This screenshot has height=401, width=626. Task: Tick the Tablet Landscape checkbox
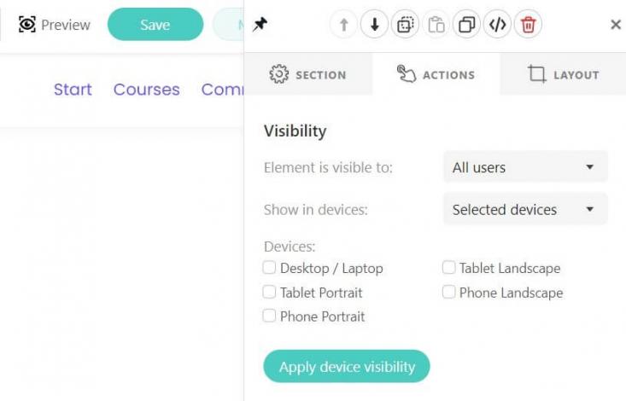click(449, 268)
